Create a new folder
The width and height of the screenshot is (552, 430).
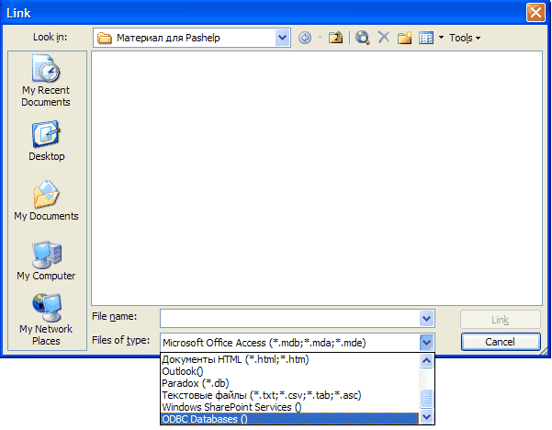[404, 38]
